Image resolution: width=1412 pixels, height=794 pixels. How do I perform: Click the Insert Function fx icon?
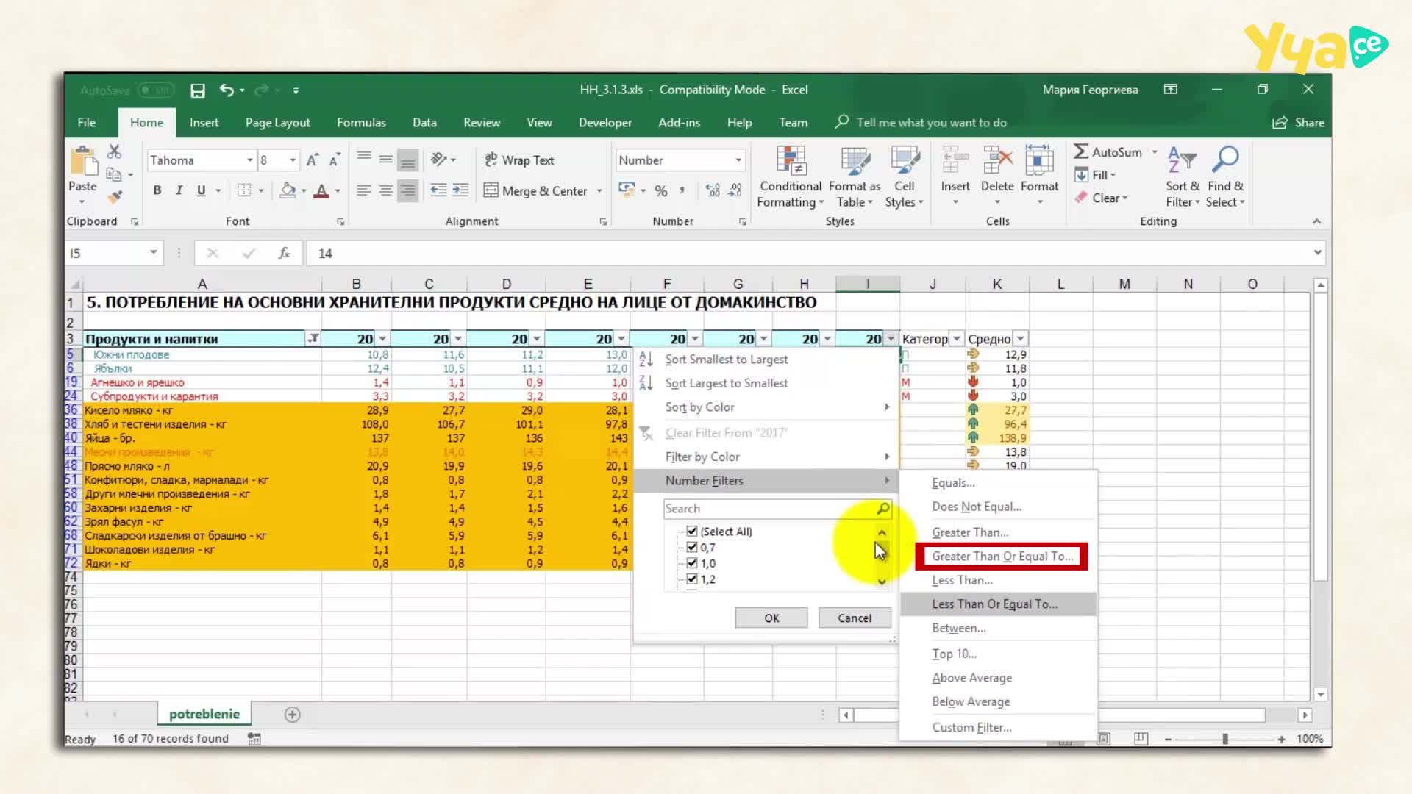click(x=284, y=253)
